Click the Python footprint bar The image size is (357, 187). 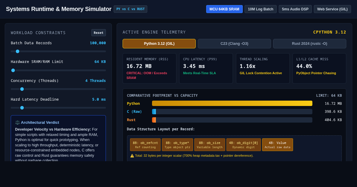pos(232,103)
